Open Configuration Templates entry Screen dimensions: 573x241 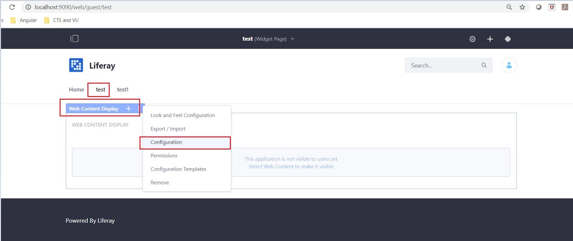(x=178, y=169)
